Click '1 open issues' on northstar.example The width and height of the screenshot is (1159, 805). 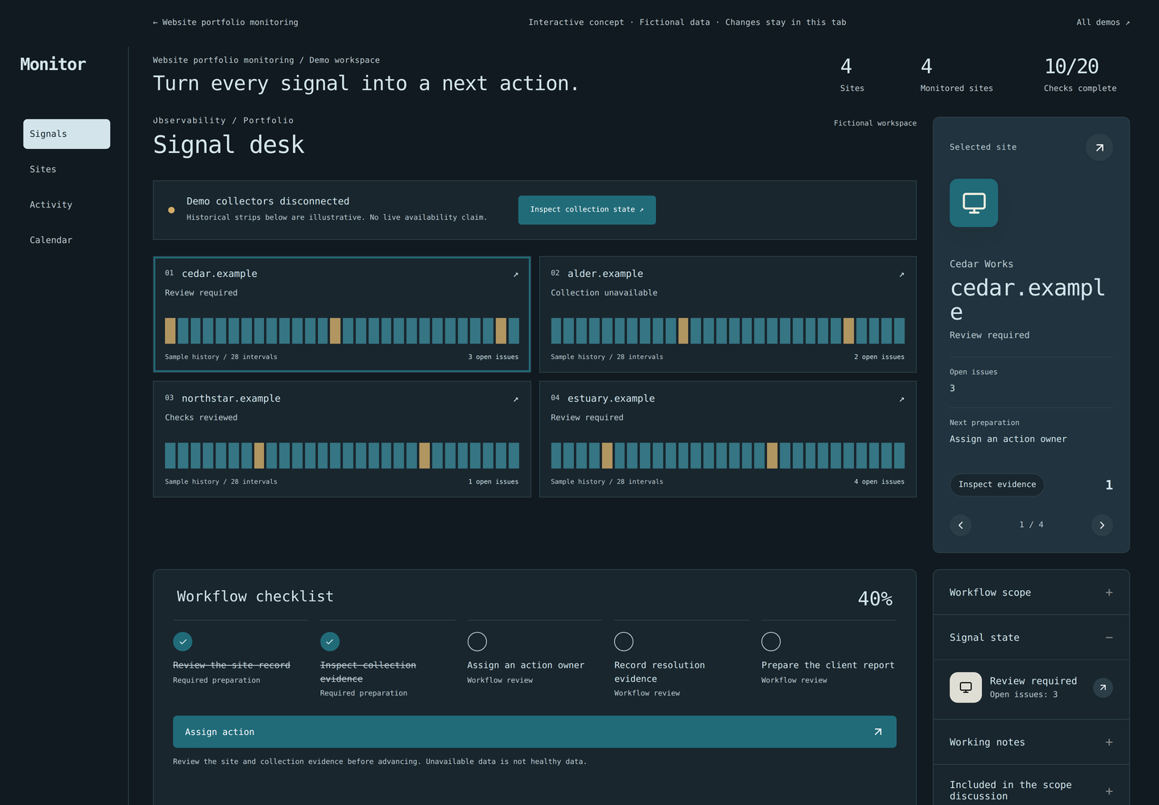pyautogui.click(x=493, y=481)
